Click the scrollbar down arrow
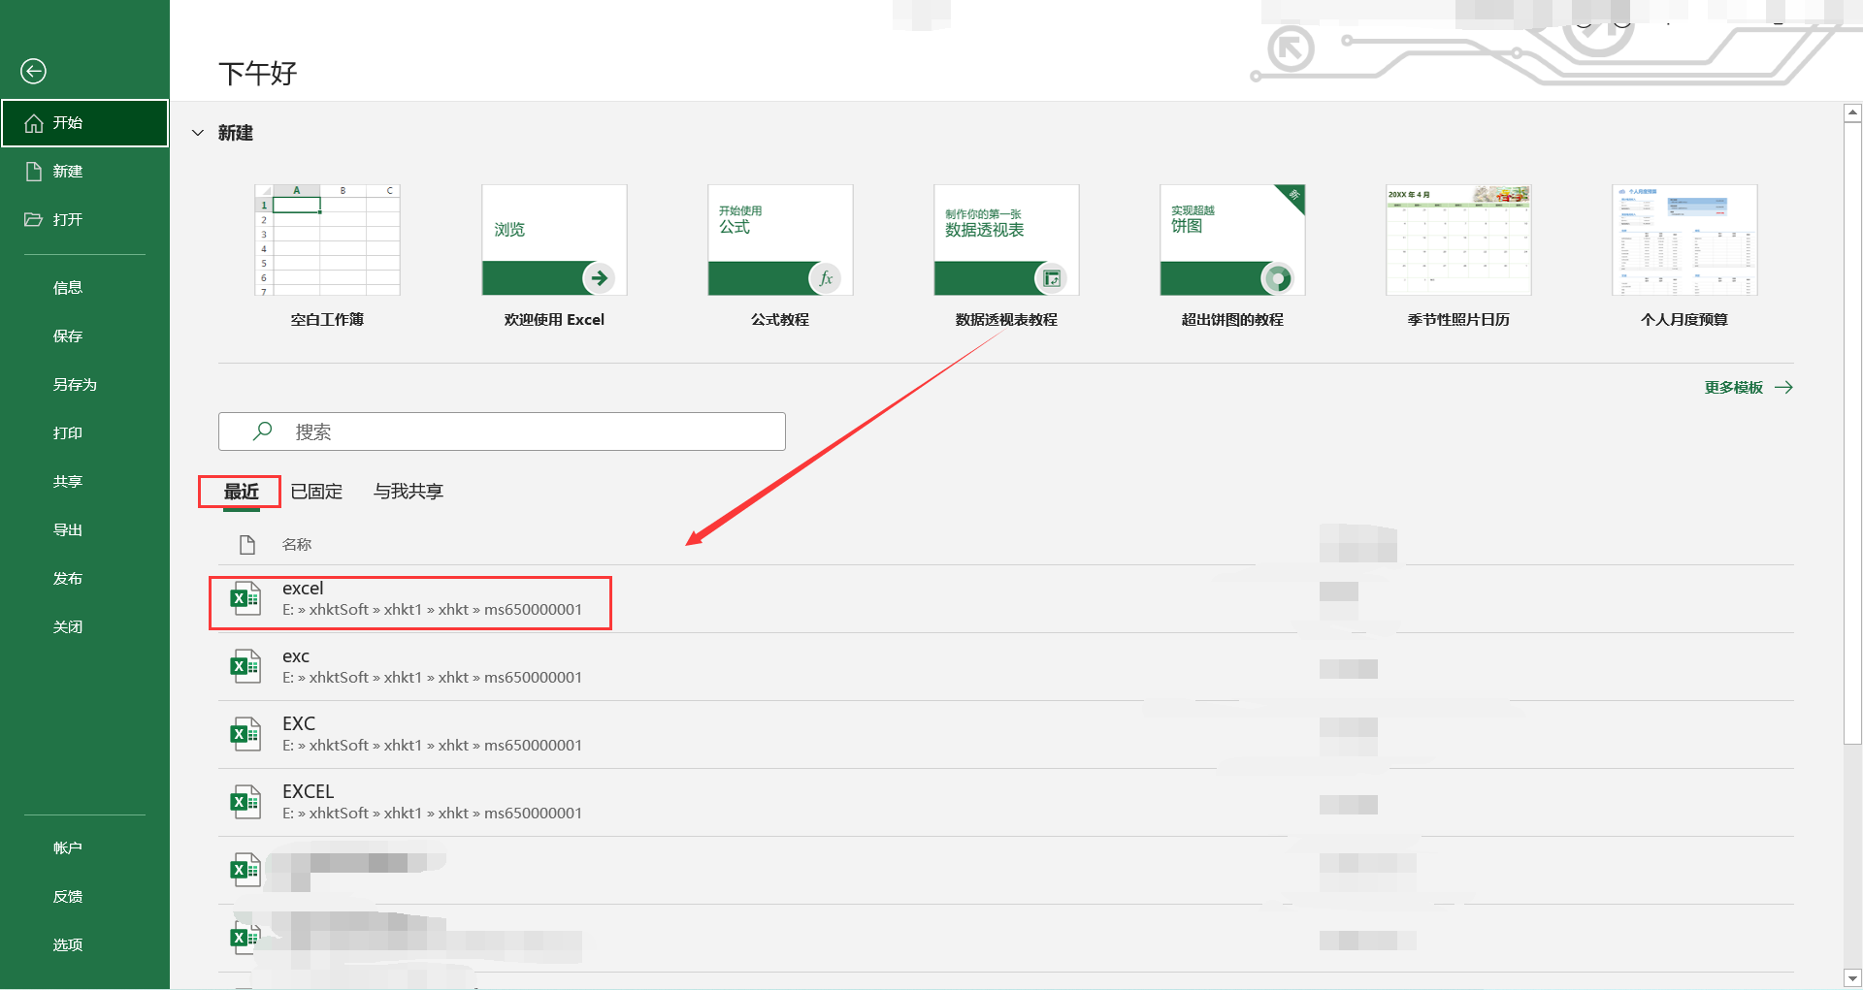 click(x=1852, y=979)
